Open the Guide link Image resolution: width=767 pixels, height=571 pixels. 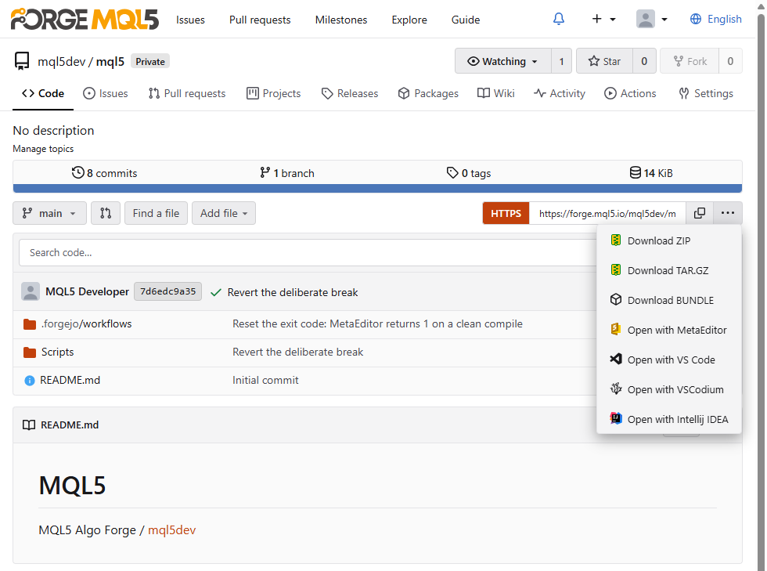(465, 20)
